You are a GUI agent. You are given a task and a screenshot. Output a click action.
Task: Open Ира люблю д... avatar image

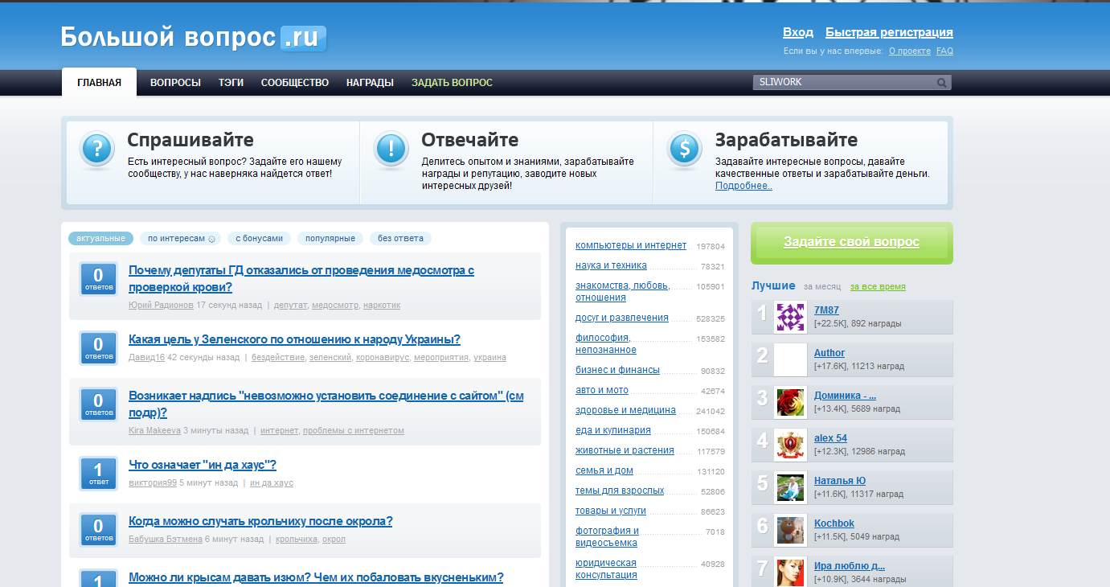[x=791, y=572]
